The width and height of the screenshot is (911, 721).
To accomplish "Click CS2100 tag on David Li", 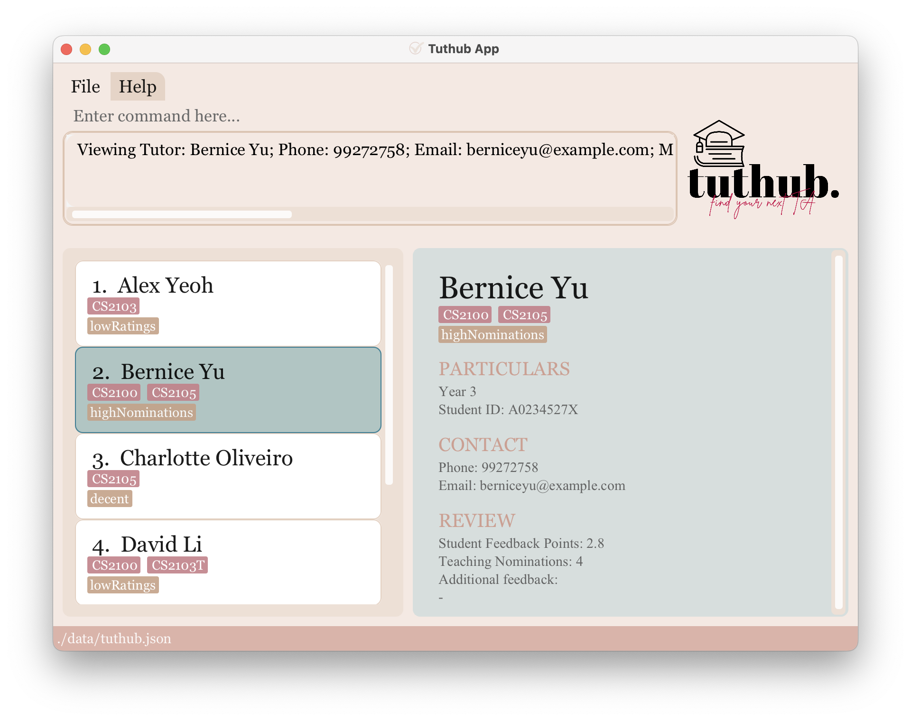I will point(114,565).
